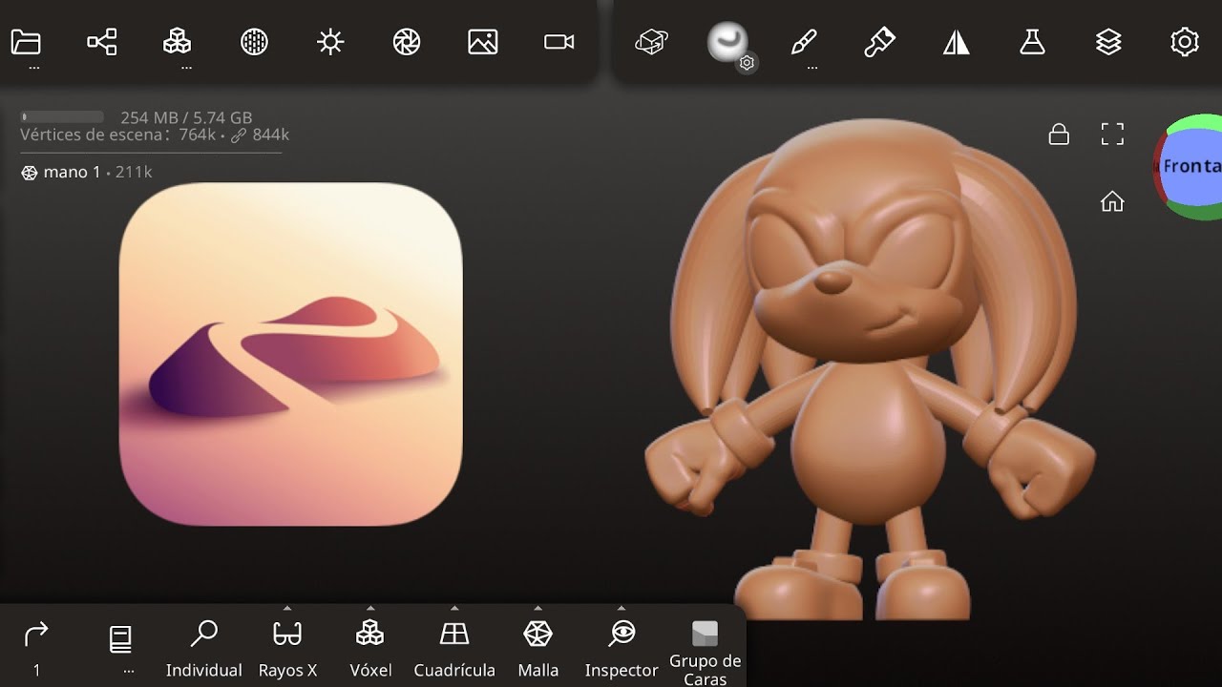Toggle Malla wireframe display

(x=538, y=649)
